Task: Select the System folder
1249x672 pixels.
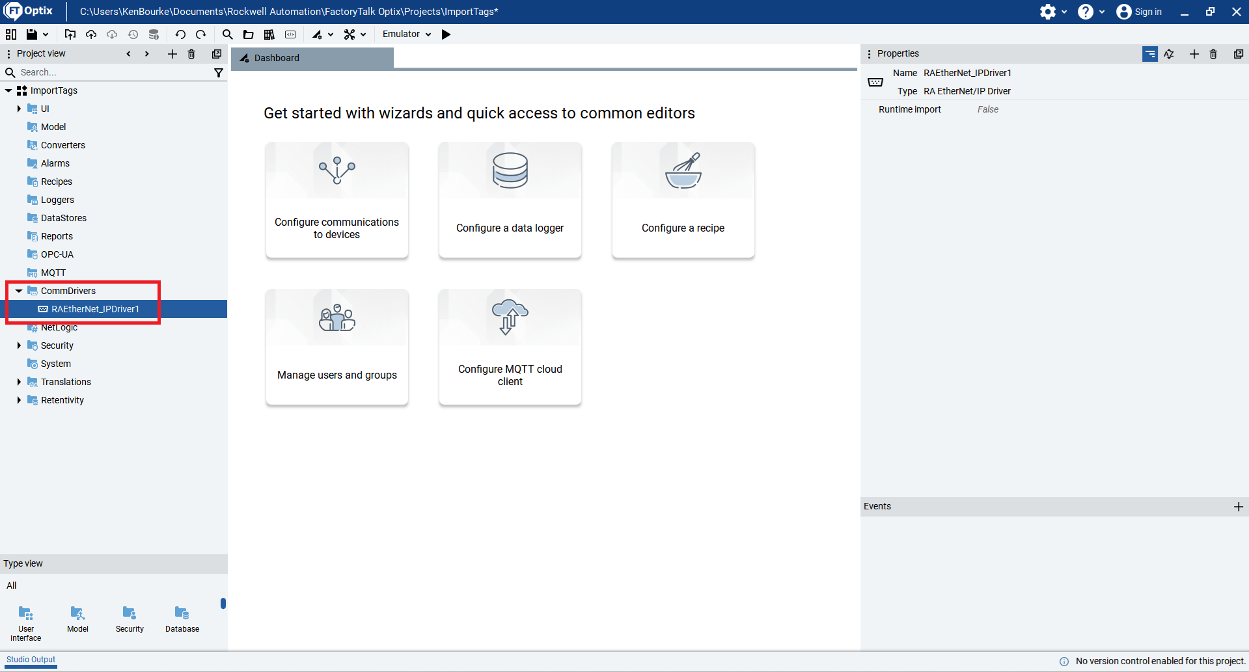Action: (55, 364)
